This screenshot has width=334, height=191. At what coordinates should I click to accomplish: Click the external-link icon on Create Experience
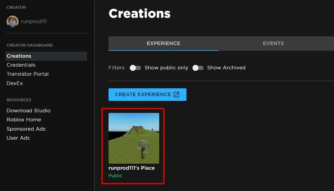tap(176, 95)
